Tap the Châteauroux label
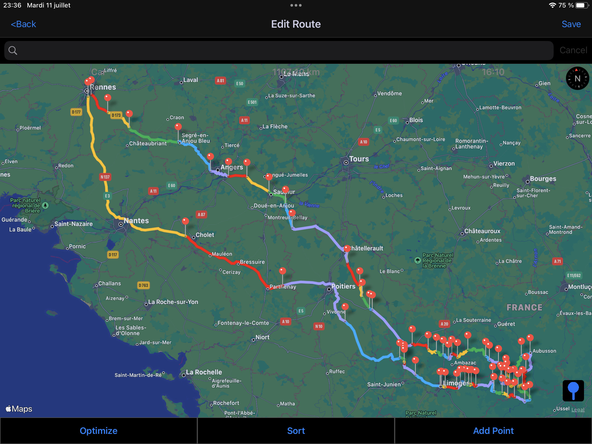592x444 pixels. [x=482, y=231]
